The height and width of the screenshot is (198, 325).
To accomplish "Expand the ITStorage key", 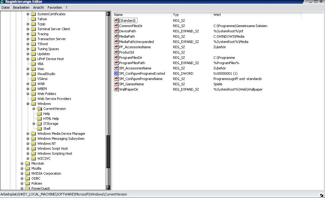I will click(x=34, y=124).
